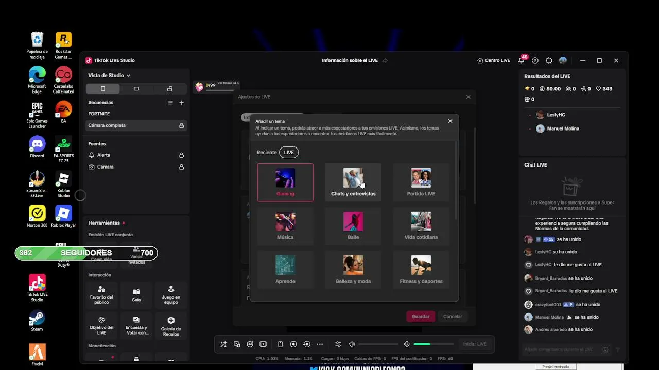Mute the speaker volume icon
This screenshot has width=659, height=370.
(352, 344)
